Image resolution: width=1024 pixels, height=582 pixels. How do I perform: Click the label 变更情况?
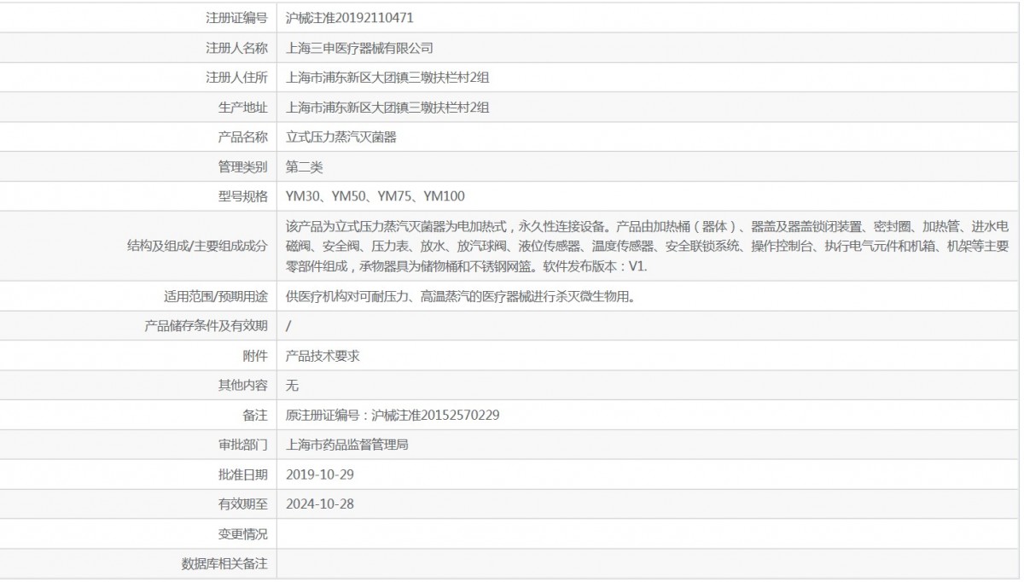tap(243, 534)
